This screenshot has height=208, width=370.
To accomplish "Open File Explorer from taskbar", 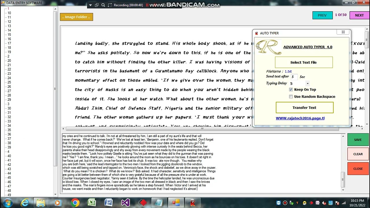I will click(41, 203).
